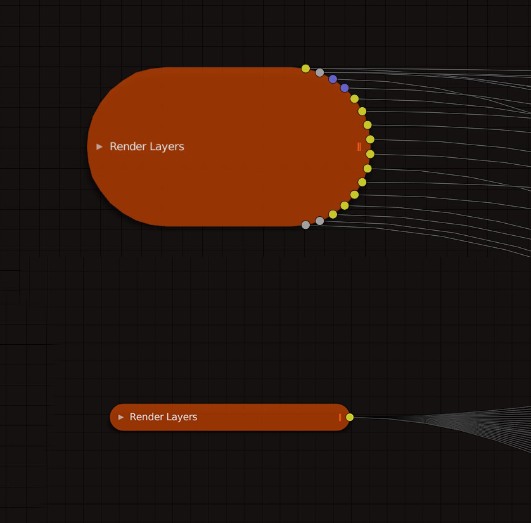Click the upper of the two blue sockets
Image resolution: width=531 pixels, height=523 pixels.
333,79
